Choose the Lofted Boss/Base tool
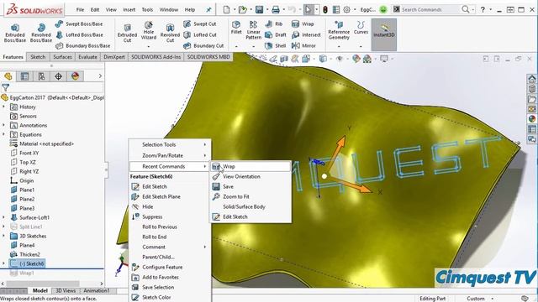The image size is (538, 302). pos(79,34)
